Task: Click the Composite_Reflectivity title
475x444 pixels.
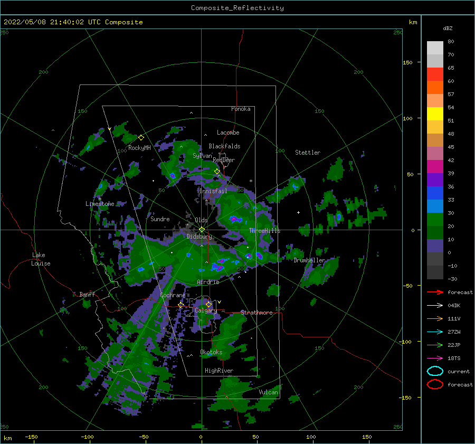Action: pyautogui.click(x=237, y=8)
